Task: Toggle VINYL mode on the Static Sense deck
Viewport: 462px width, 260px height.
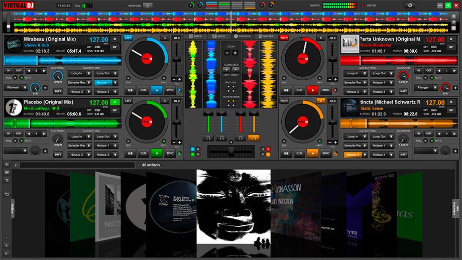Action: (319, 142)
